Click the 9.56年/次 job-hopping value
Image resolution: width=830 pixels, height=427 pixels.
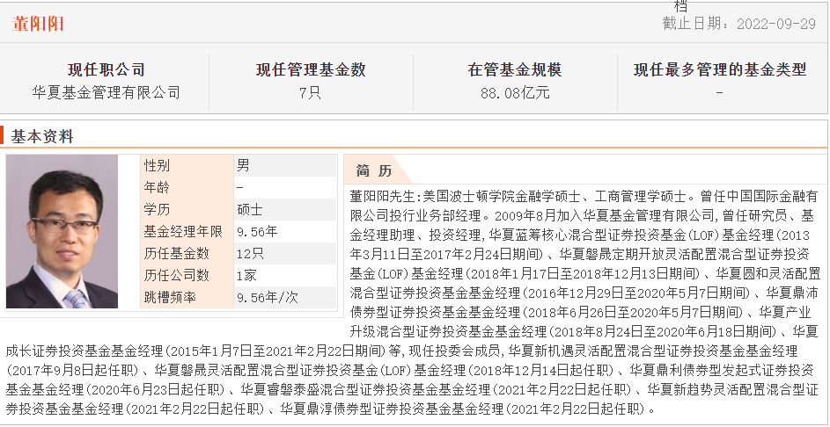point(268,298)
